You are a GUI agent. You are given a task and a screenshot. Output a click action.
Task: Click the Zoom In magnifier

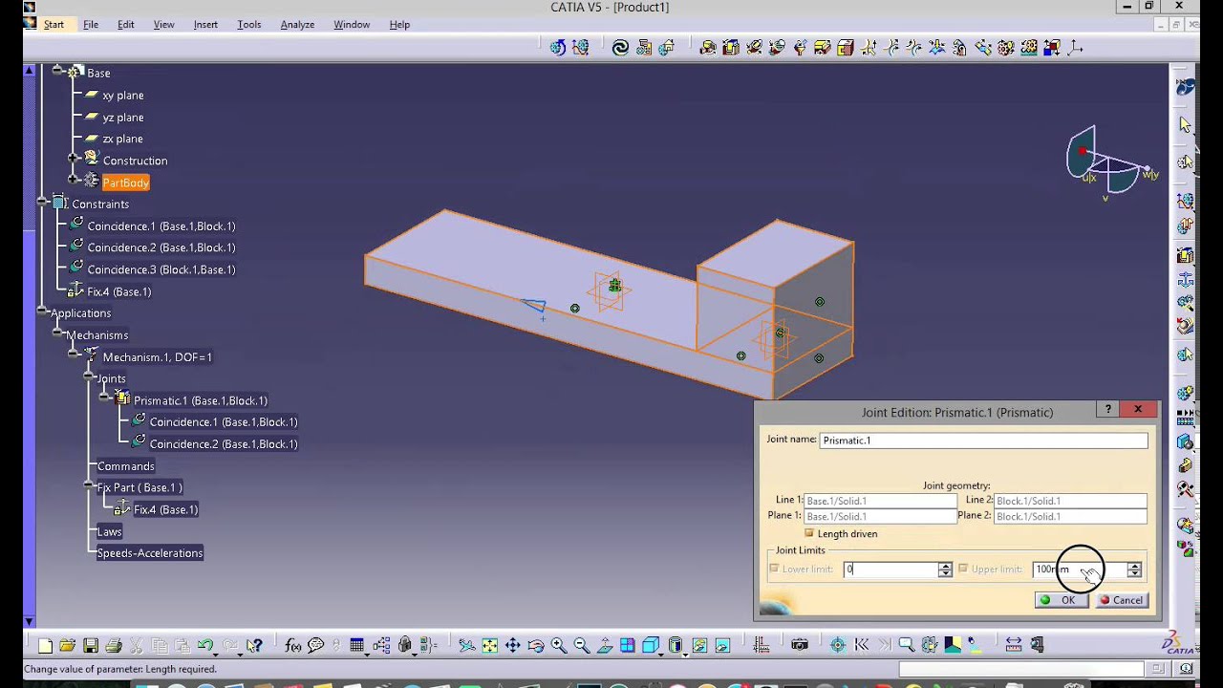point(558,646)
